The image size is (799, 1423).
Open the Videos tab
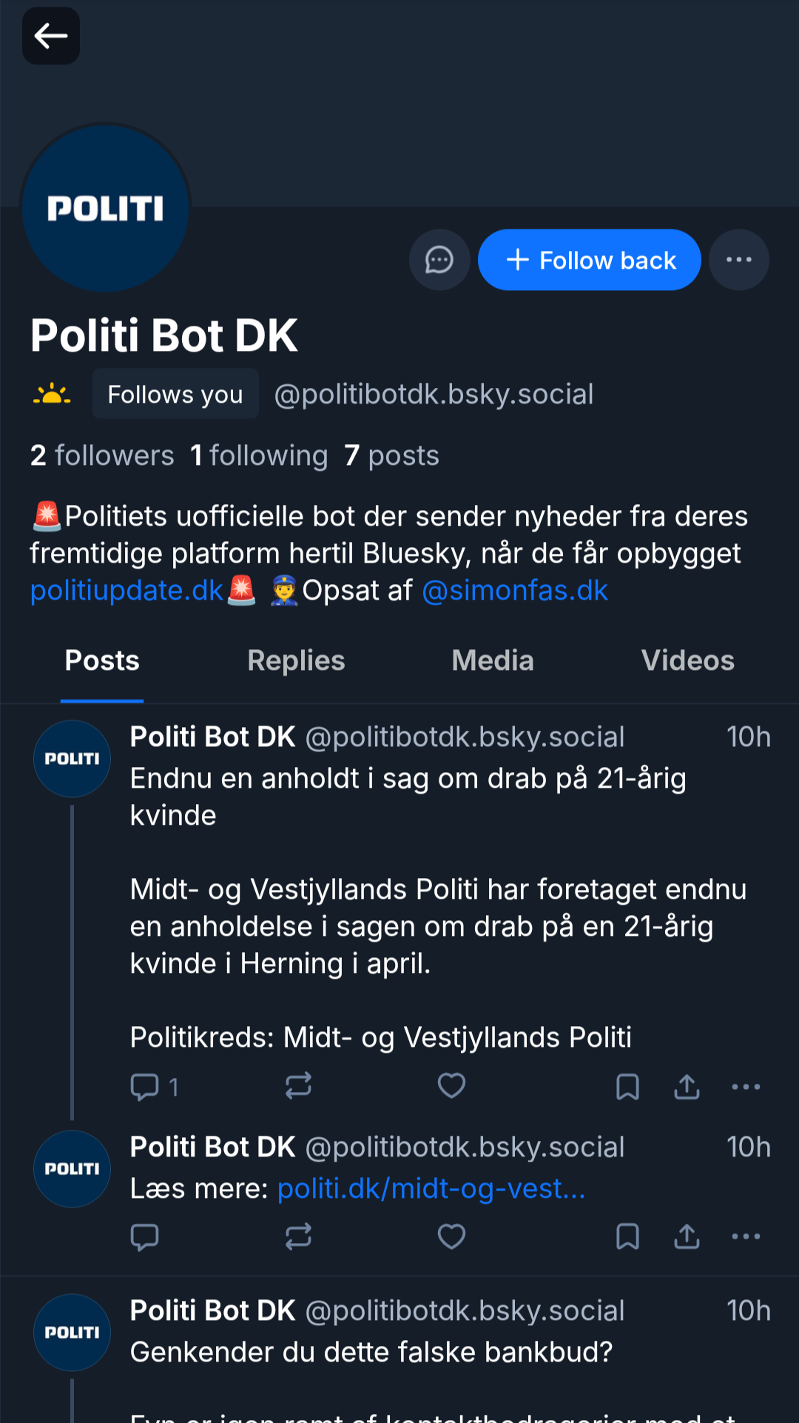point(687,660)
